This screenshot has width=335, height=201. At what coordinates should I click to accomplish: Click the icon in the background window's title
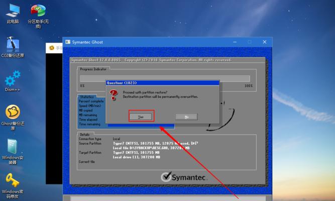coord(52,48)
